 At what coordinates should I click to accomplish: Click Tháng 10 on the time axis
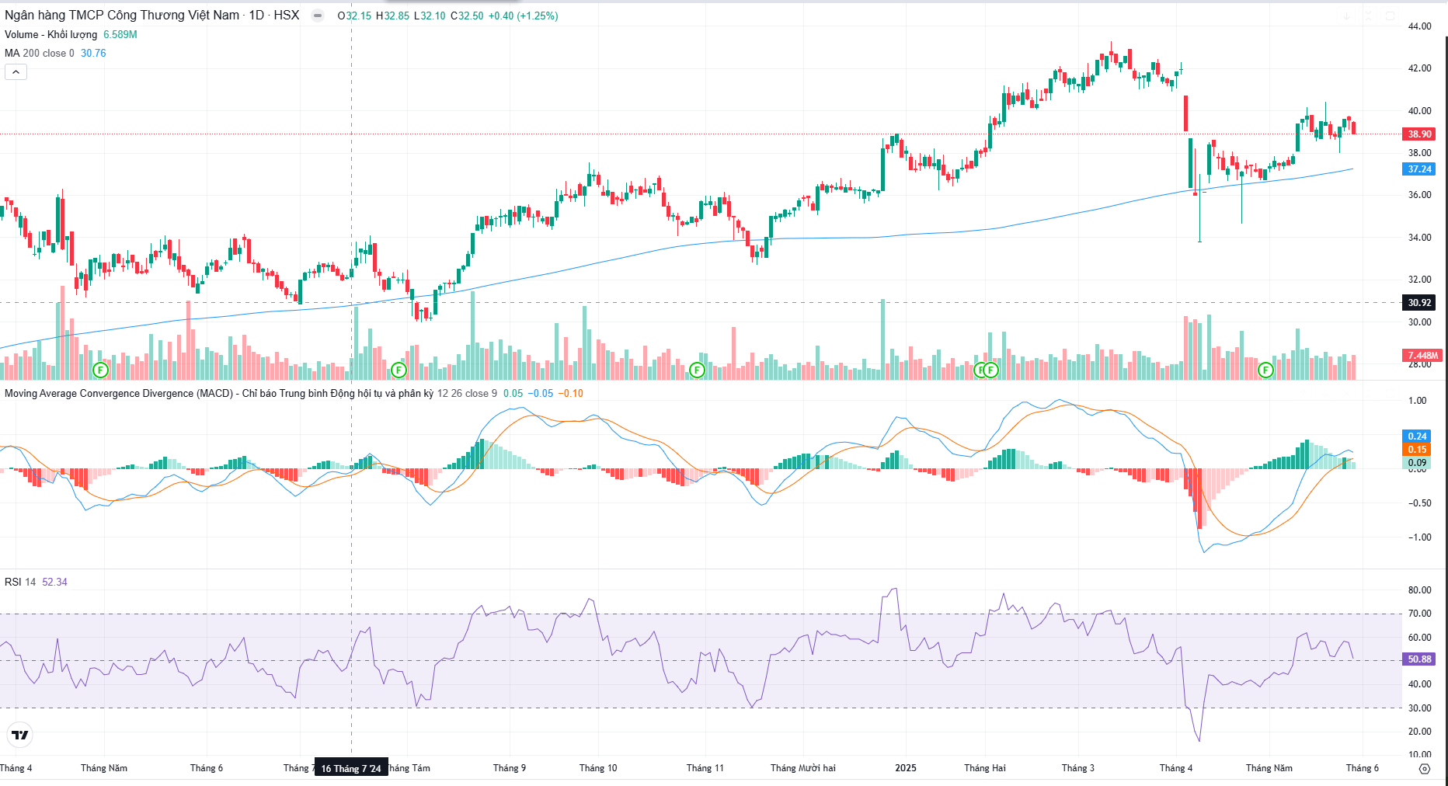coord(598,768)
